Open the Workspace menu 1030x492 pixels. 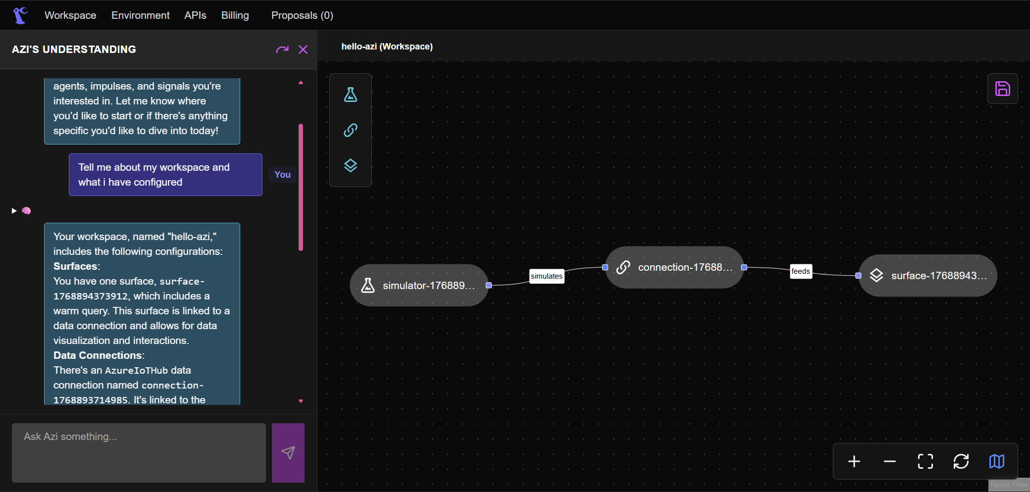[x=70, y=15]
